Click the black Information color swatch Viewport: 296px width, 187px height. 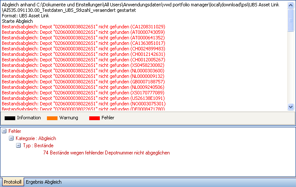coord(10,118)
